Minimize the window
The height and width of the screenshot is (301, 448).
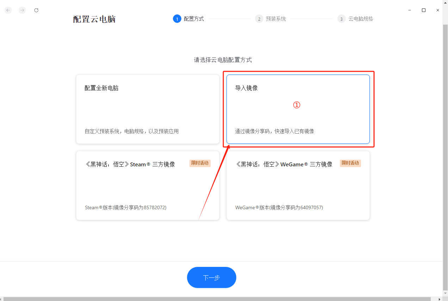pos(410,10)
